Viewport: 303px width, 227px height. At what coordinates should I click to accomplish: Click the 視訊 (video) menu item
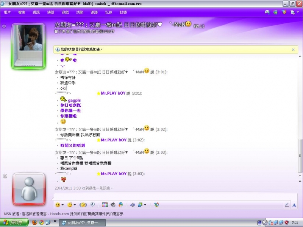pyautogui.click(x=36, y=12)
